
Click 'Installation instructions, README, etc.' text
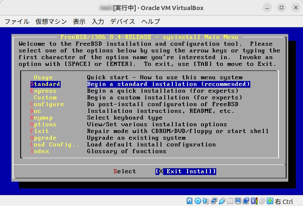pyautogui.click(x=161, y=111)
